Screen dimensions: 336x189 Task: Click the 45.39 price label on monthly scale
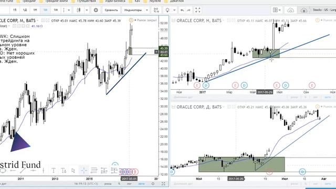click(163, 48)
